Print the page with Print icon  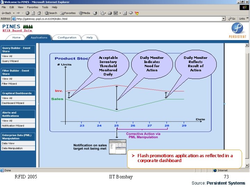(110, 13)
